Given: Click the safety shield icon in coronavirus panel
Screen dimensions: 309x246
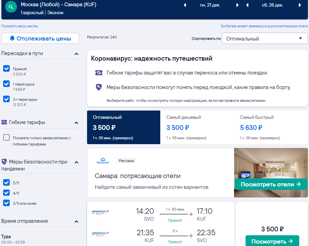Looking at the screenshot, I should [99, 87].
